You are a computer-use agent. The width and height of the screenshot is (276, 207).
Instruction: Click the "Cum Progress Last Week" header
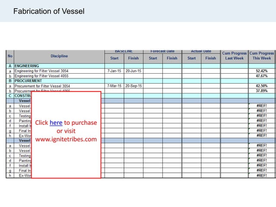(x=234, y=55)
